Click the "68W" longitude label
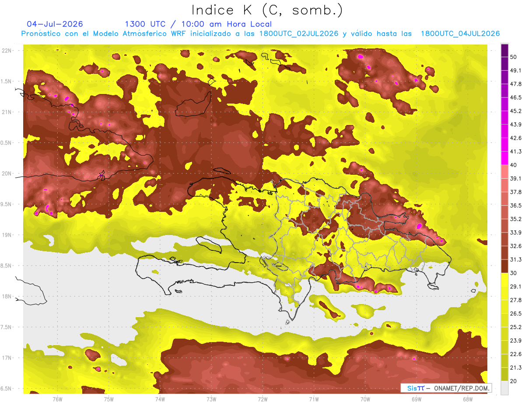 pyautogui.click(x=467, y=399)
